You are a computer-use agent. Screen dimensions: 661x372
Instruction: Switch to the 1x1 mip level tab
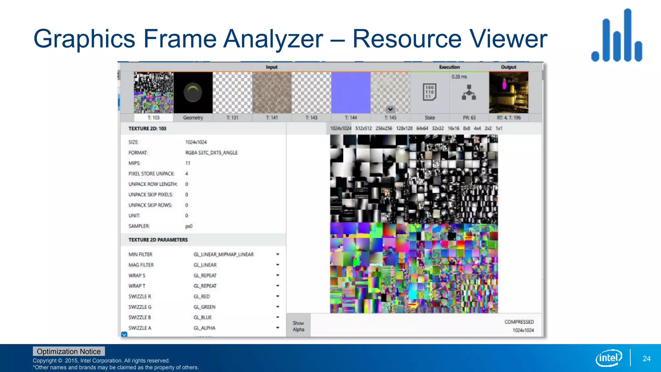coord(499,129)
